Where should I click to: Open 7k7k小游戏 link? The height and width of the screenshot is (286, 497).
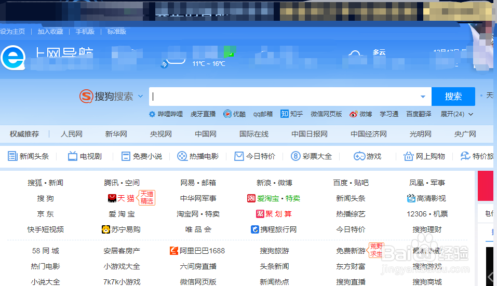pyautogui.click(x=122, y=281)
